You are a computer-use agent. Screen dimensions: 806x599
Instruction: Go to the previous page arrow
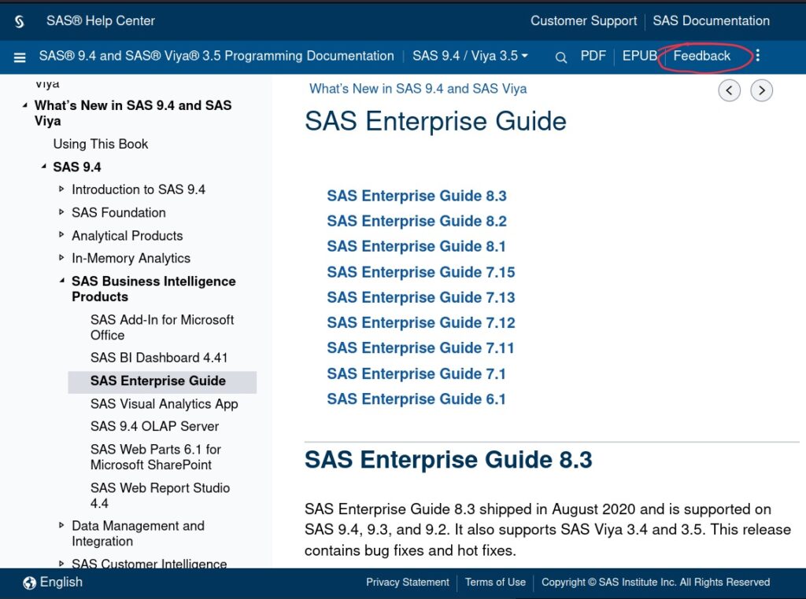tap(729, 91)
